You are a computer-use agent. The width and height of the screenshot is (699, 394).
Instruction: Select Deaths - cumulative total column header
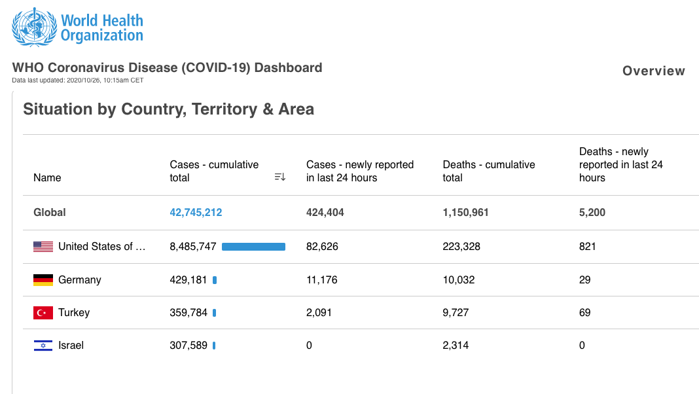[x=489, y=171]
